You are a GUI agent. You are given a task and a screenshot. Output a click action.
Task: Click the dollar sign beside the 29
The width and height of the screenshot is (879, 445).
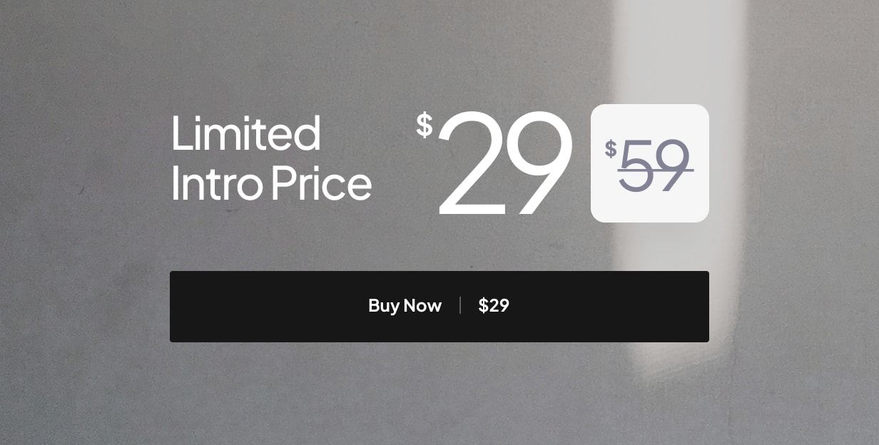pos(424,126)
